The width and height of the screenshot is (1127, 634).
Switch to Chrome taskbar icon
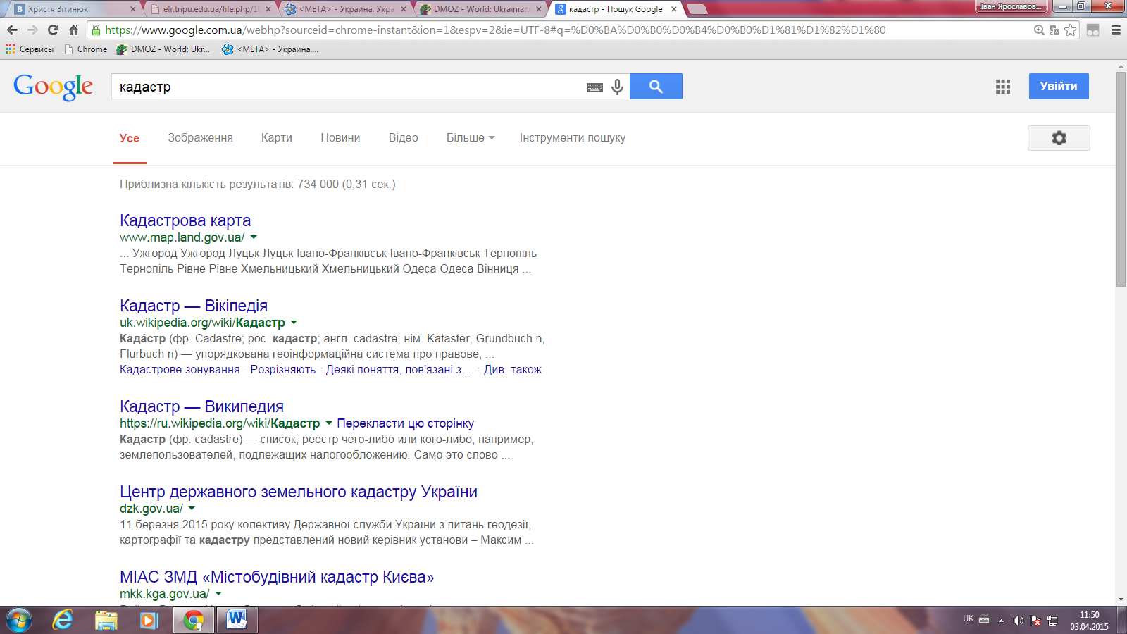point(193,621)
